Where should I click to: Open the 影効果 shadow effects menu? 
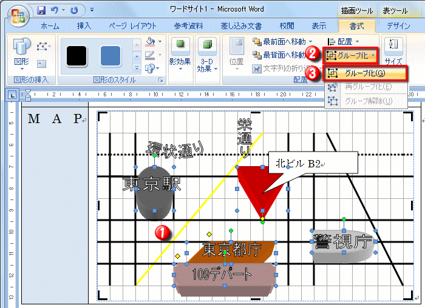click(x=180, y=55)
